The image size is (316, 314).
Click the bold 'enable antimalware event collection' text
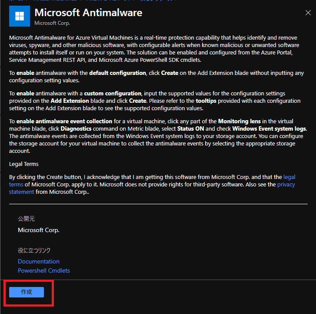[64, 122]
